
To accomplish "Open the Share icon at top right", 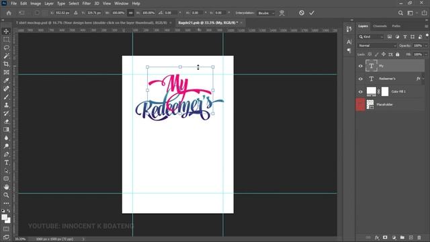I will pos(424,13).
